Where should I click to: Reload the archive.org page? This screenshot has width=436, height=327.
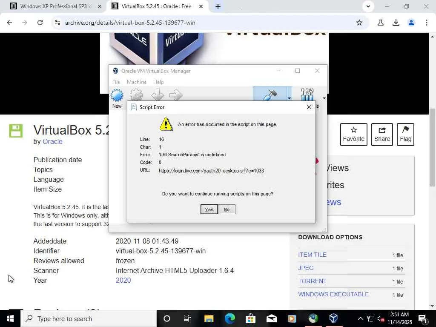(40, 23)
